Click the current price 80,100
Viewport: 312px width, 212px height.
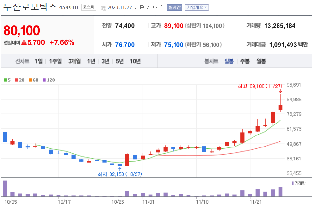[22, 30]
